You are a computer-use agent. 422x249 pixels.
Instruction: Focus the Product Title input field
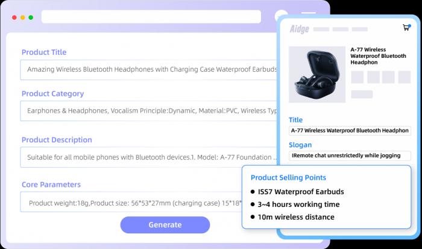click(148, 70)
